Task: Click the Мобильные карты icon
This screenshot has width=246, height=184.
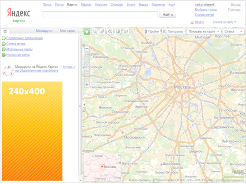Action: (x=4, y=49)
